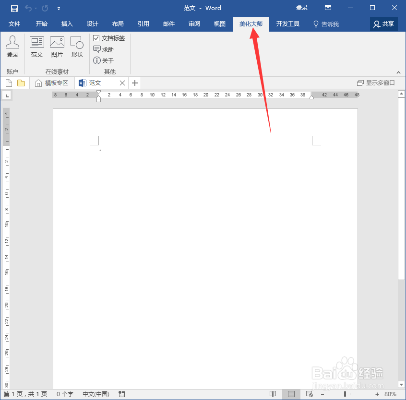Click the 登录 account icon in the ribbon
The height and width of the screenshot is (400, 406).
(12, 47)
